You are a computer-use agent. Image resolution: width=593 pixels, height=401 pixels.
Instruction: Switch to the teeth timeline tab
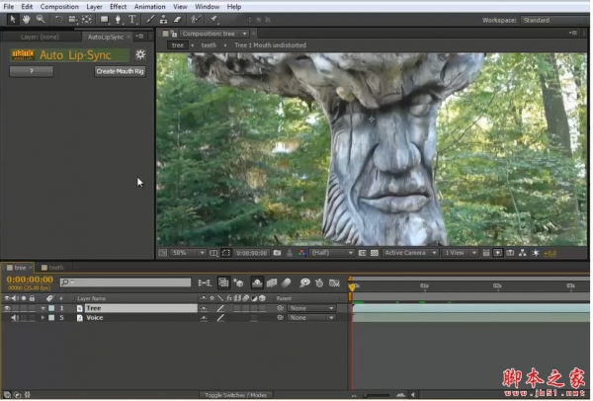coord(55,267)
